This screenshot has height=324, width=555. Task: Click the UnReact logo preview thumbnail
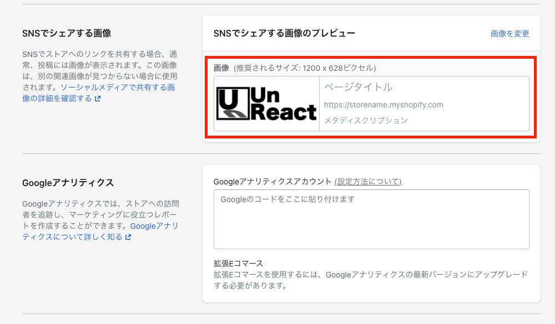pyautogui.click(x=266, y=104)
